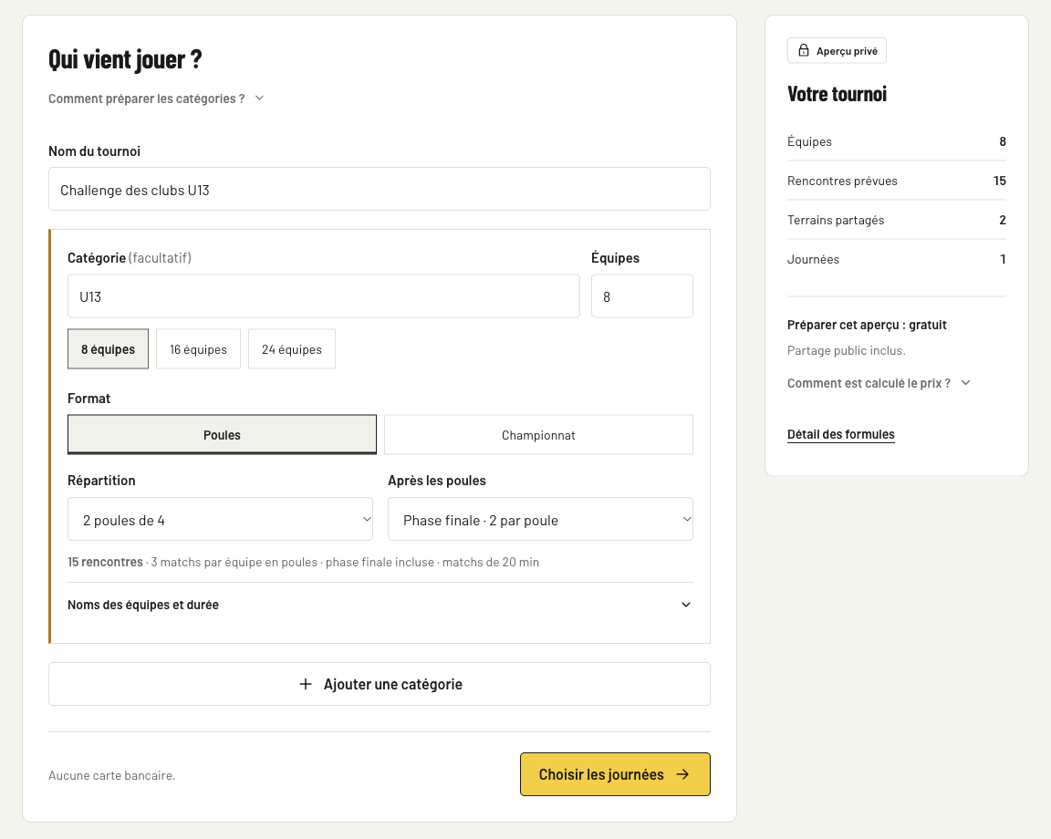This screenshot has height=839, width=1051.
Task: Click the arrow icon on Choisir les journées
Action: 682,774
